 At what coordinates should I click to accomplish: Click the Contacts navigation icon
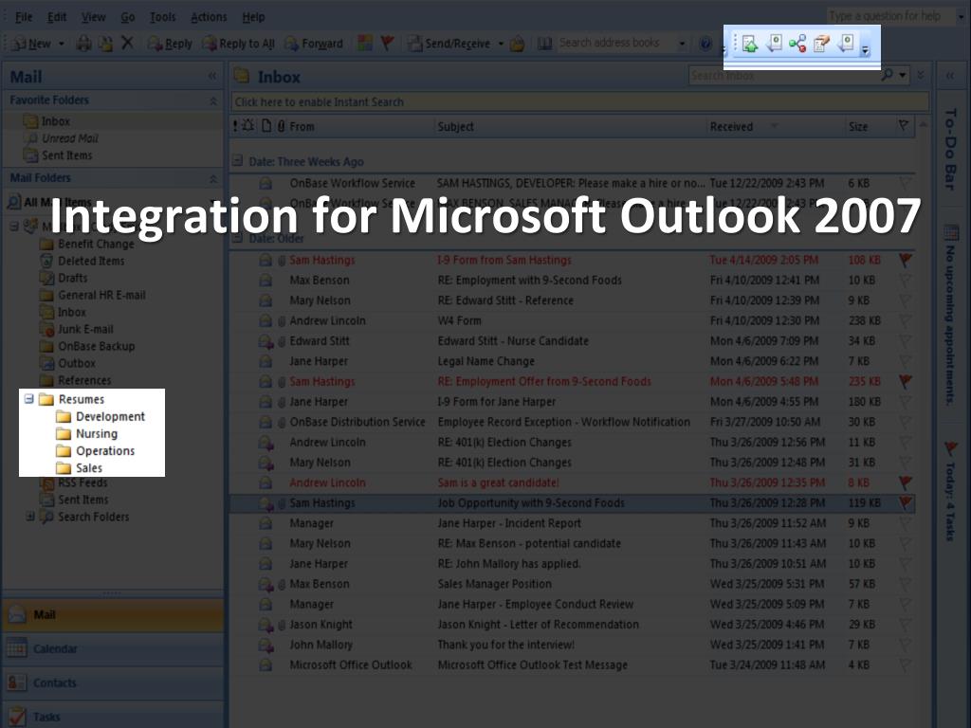[17, 682]
